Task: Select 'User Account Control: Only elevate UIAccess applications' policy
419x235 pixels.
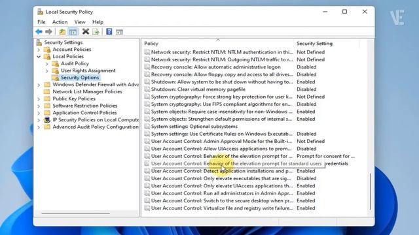Action: pos(222,186)
